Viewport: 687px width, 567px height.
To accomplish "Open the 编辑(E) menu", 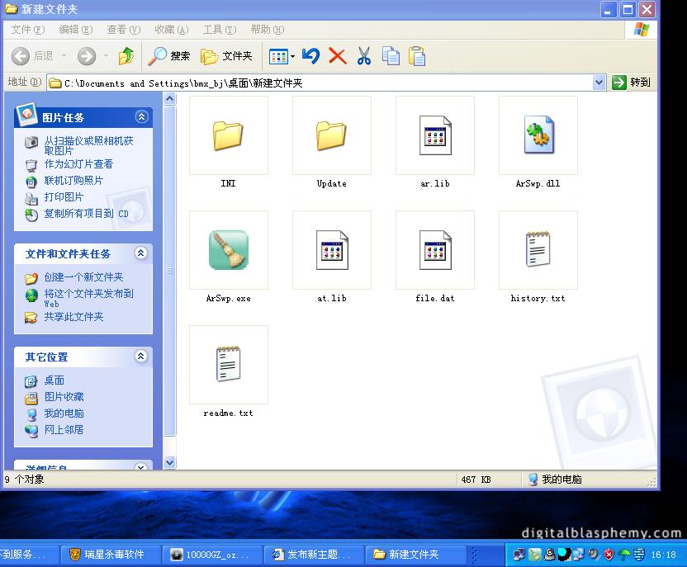I will pyautogui.click(x=76, y=30).
